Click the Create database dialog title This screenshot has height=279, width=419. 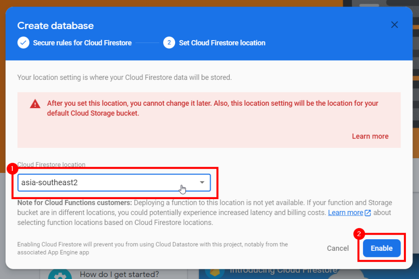point(56,26)
